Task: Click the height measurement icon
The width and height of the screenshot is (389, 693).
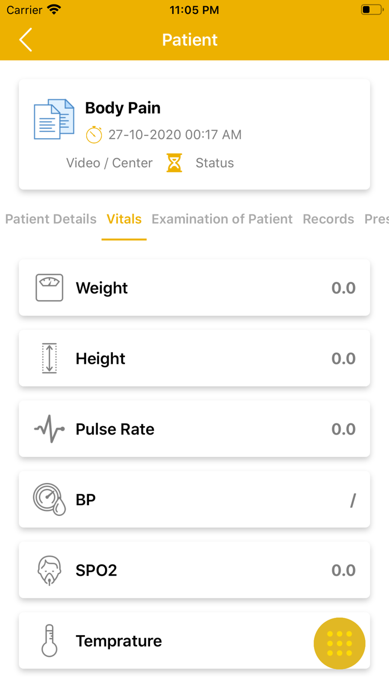Action: click(x=49, y=358)
